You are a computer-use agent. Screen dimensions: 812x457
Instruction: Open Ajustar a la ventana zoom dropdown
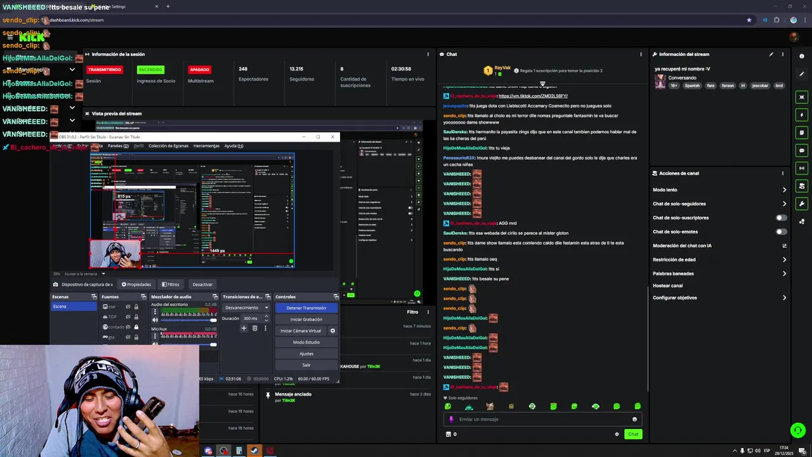(84, 274)
